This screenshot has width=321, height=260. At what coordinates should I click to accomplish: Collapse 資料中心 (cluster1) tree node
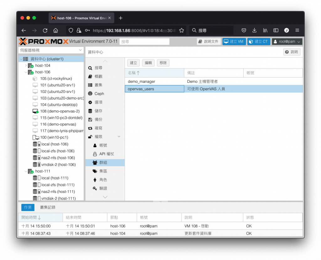pos(21,59)
